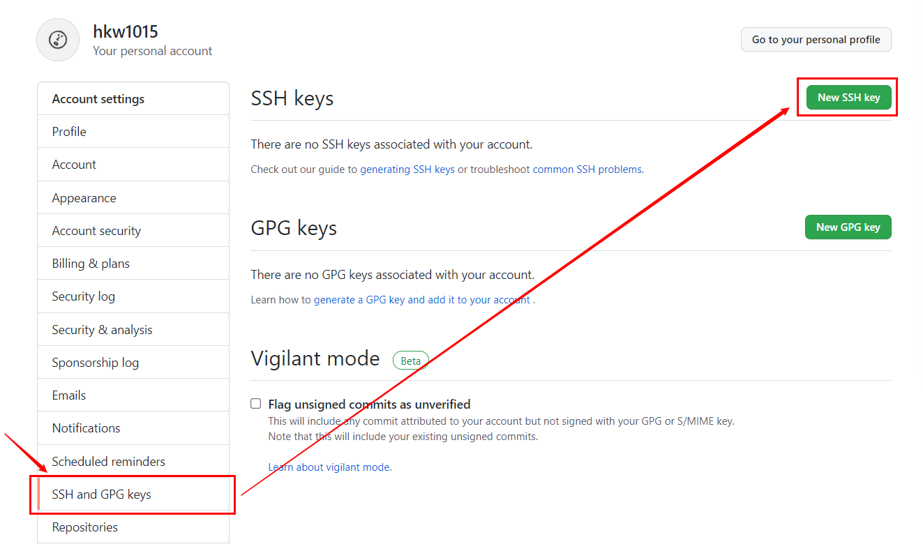
Task: Click the hkw1015 avatar icon
Action: point(58,40)
